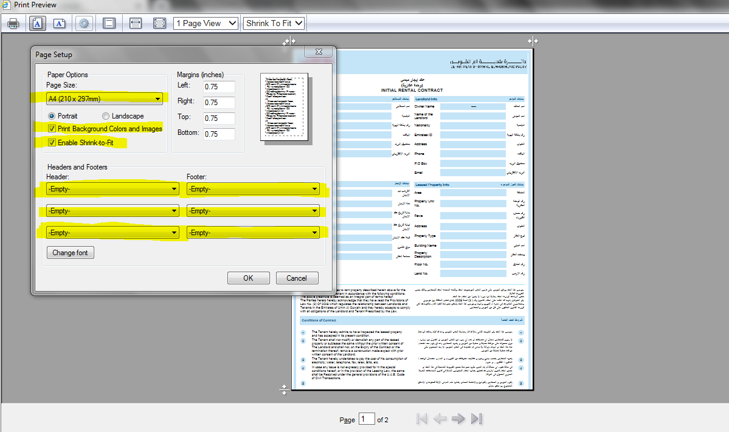Screen dimensions: 729x432
Task: Select the Portrait orientation toolbar icon
Action: [37, 23]
